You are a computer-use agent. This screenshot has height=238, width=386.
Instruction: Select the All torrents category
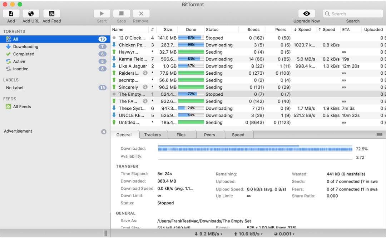(x=55, y=39)
